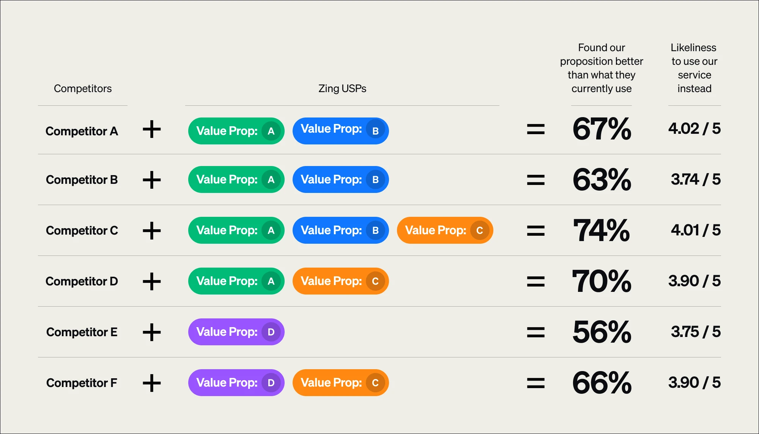This screenshot has height=434, width=759.
Task: Click the equals sign before 67%
Action: [x=535, y=129]
